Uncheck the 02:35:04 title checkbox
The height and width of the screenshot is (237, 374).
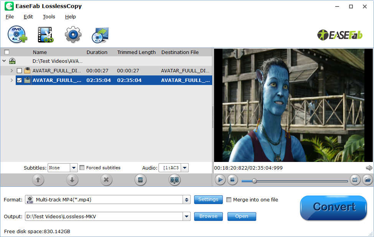pos(19,80)
